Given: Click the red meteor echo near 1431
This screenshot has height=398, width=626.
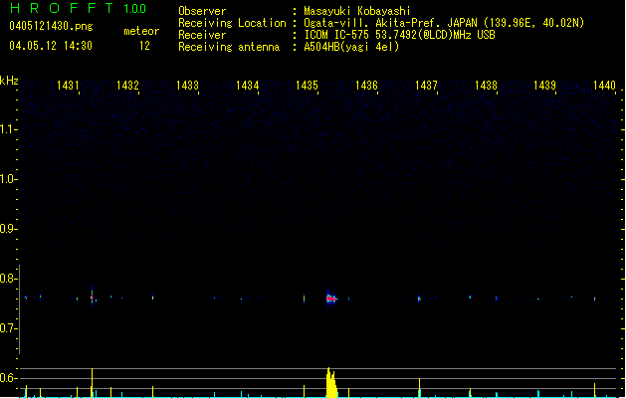Looking at the screenshot, I should click(x=92, y=297).
